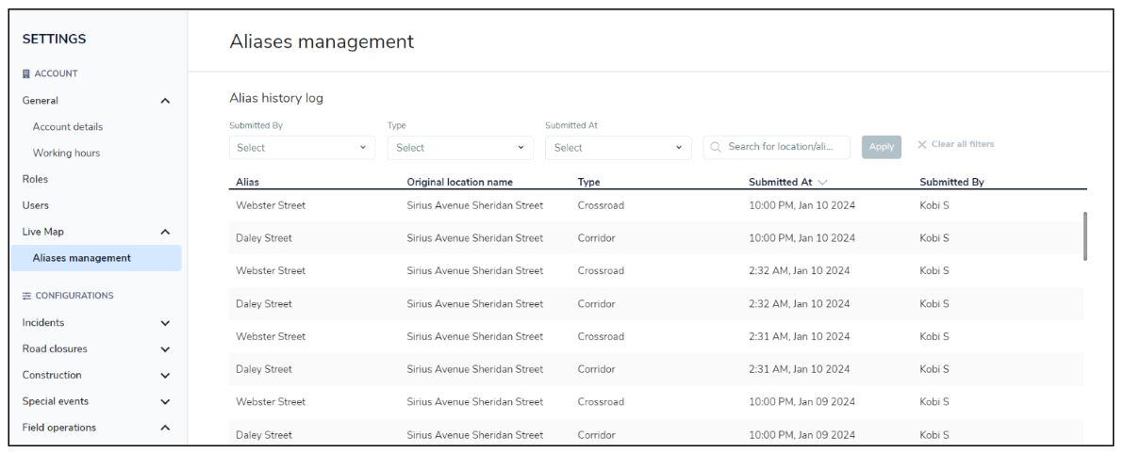1124x453 pixels.
Task: Click Webster Street in the 2:31 AM row
Action: tap(271, 336)
